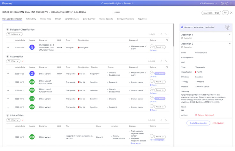Go to next page of Actionability results

click(x=166, y=61)
